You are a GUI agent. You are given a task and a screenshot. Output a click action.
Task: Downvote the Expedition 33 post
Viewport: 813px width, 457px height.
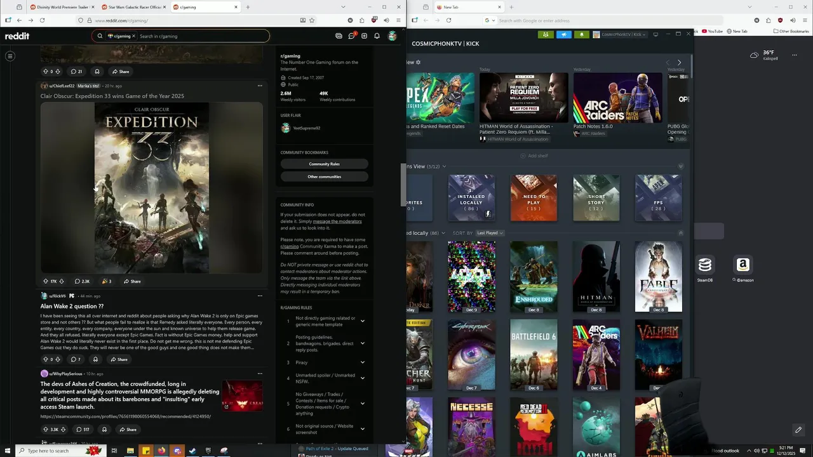click(x=61, y=281)
